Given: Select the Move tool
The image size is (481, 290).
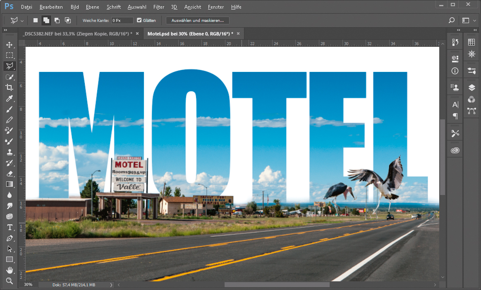Looking at the screenshot, I should tap(9, 45).
